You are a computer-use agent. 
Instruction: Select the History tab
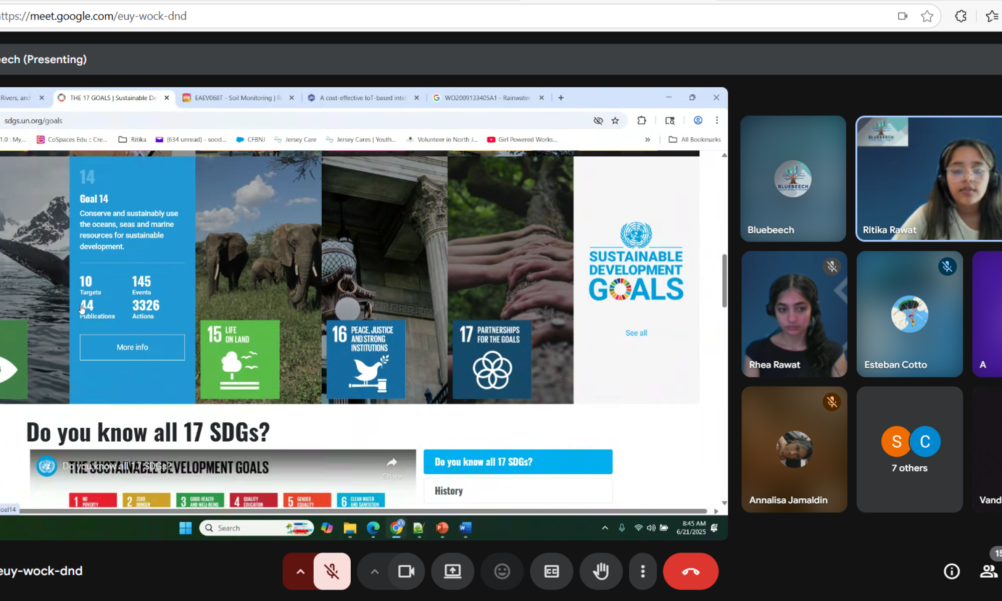tap(518, 491)
